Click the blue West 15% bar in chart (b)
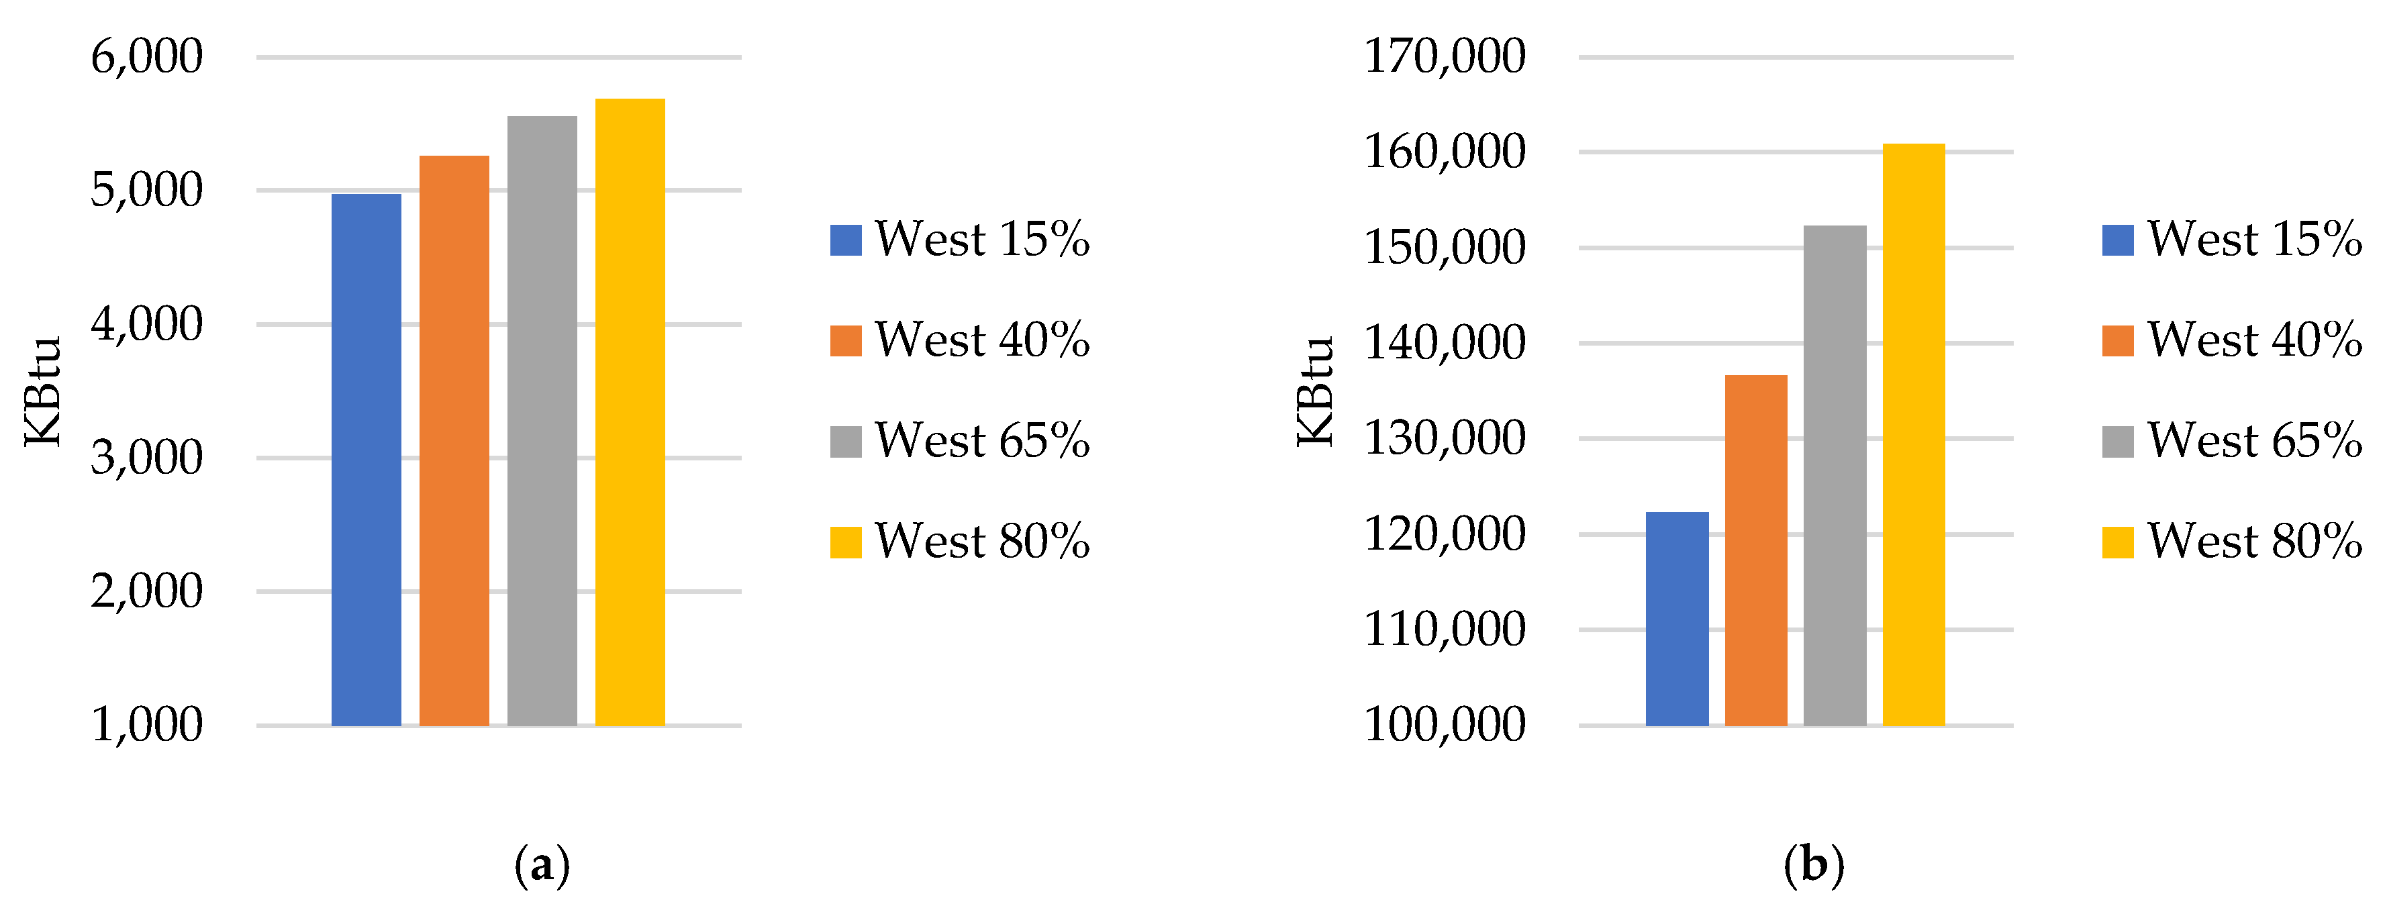Screen dimensions: 2385x904 click(1677, 618)
